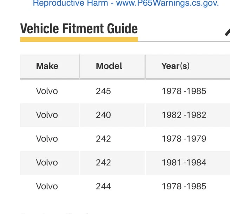Select the 1982-1982 year range cell
The width and height of the screenshot is (230, 214).
click(x=184, y=115)
